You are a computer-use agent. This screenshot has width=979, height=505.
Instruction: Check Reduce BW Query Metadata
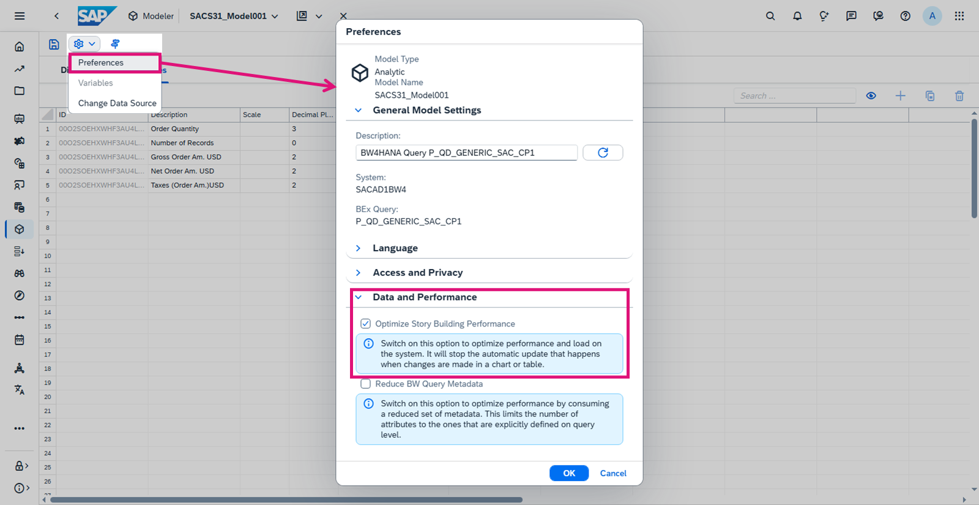click(365, 384)
